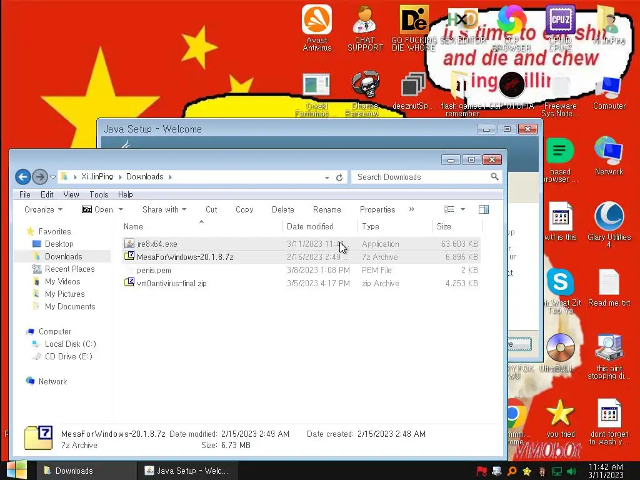
Task: Open the Network desktop icon
Action: pyautogui.click(x=609, y=156)
